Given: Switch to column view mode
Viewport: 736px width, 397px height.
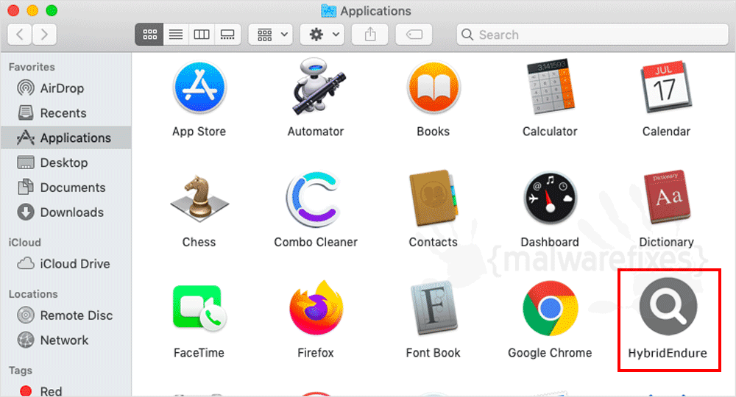Looking at the screenshot, I should click(x=202, y=35).
